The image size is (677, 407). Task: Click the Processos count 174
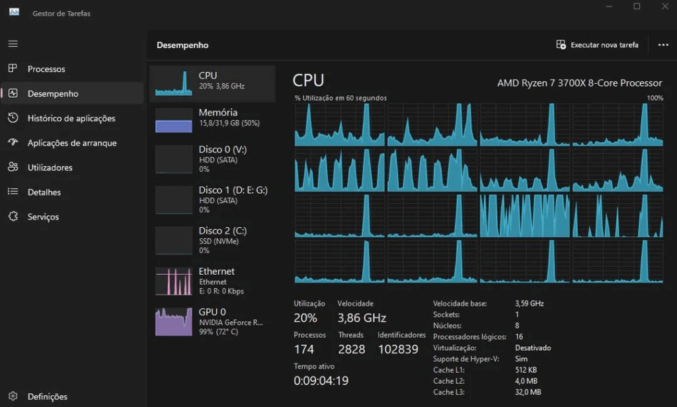point(304,349)
